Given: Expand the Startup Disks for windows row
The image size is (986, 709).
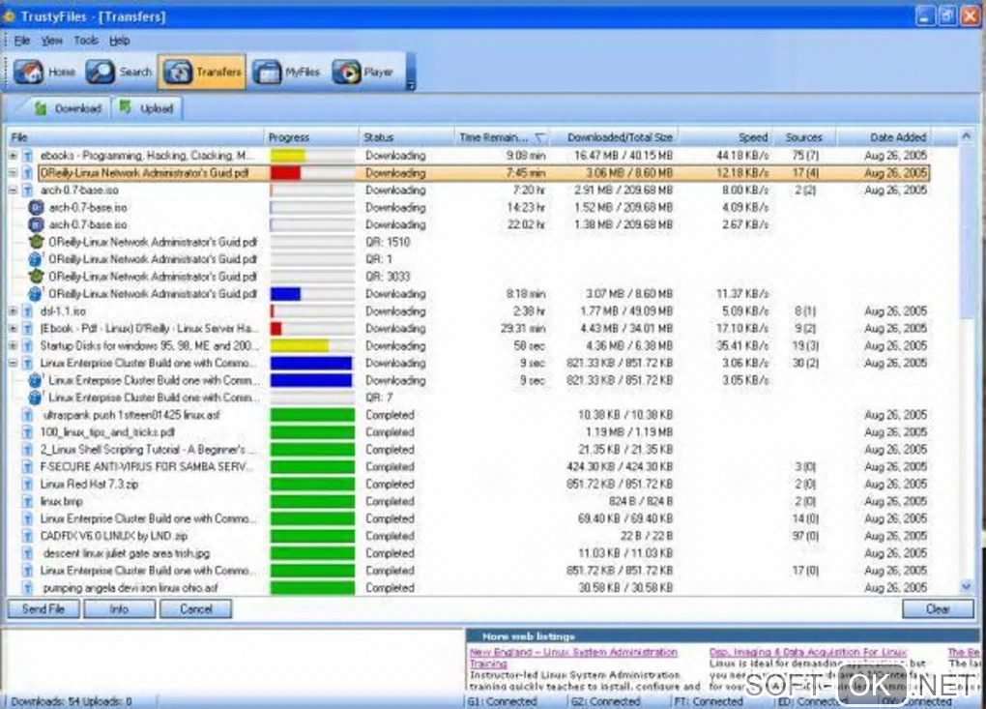Looking at the screenshot, I should [14, 345].
